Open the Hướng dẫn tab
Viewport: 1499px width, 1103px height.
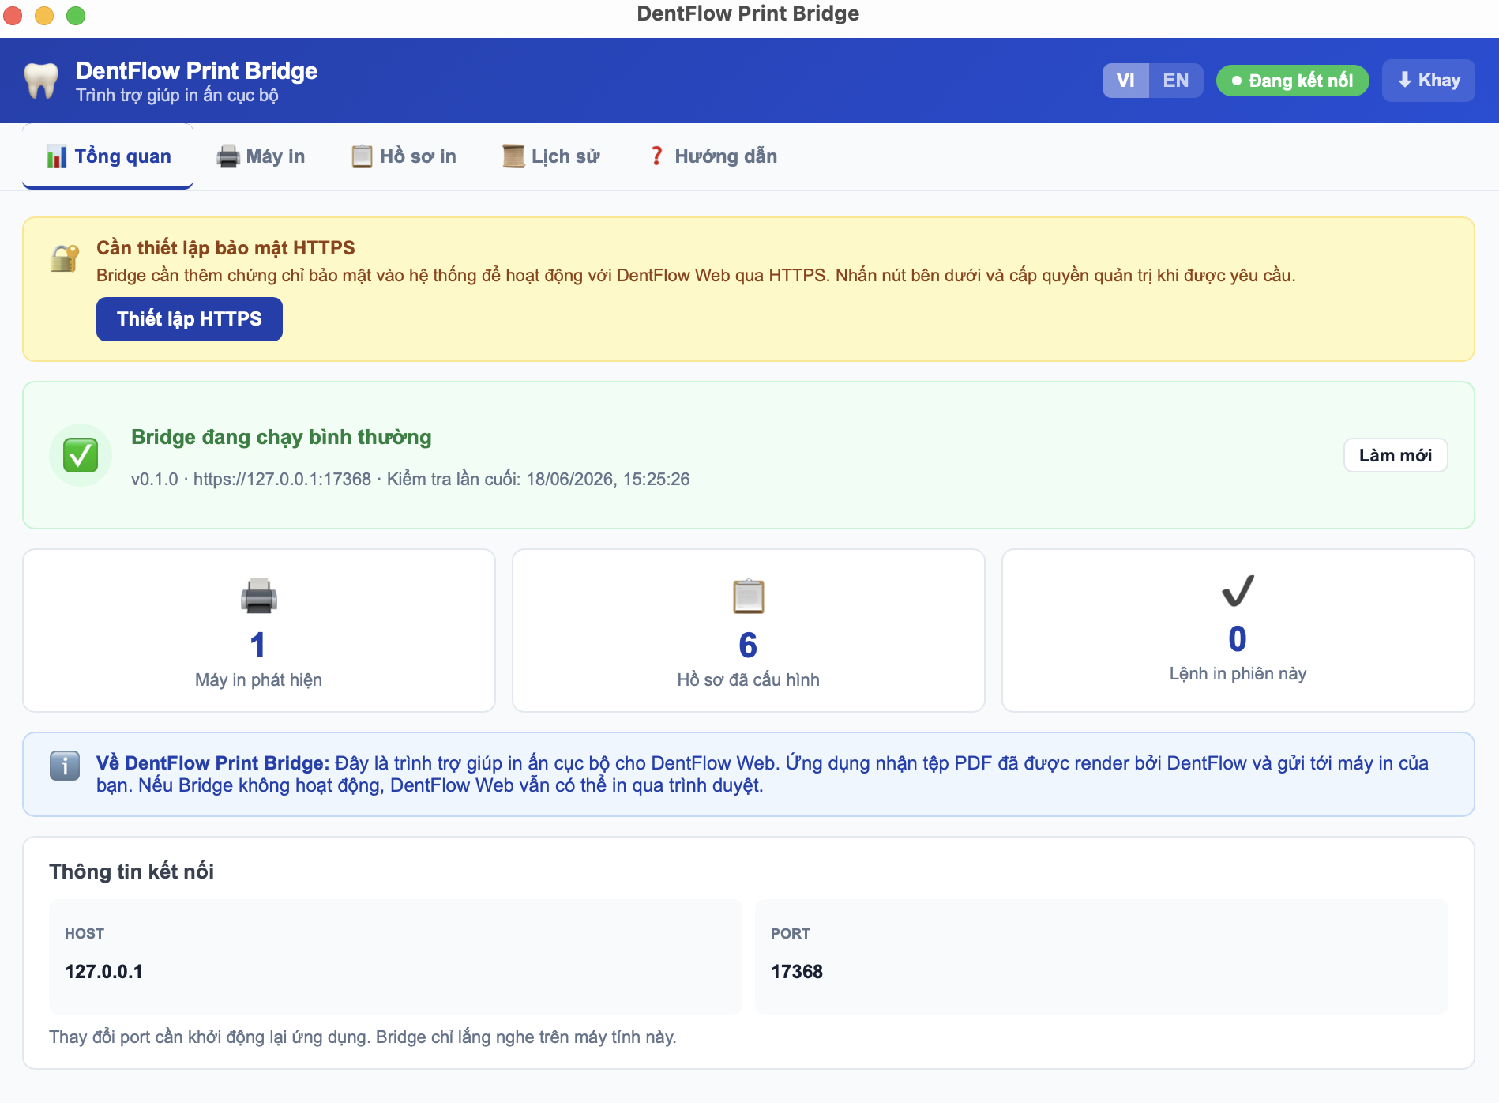713,156
